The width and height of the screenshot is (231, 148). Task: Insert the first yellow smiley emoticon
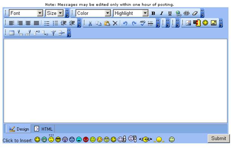37,139
